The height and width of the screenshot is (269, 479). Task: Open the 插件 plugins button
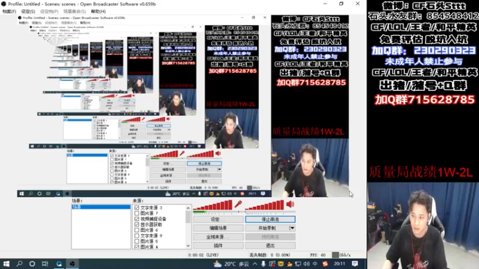point(218,246)
